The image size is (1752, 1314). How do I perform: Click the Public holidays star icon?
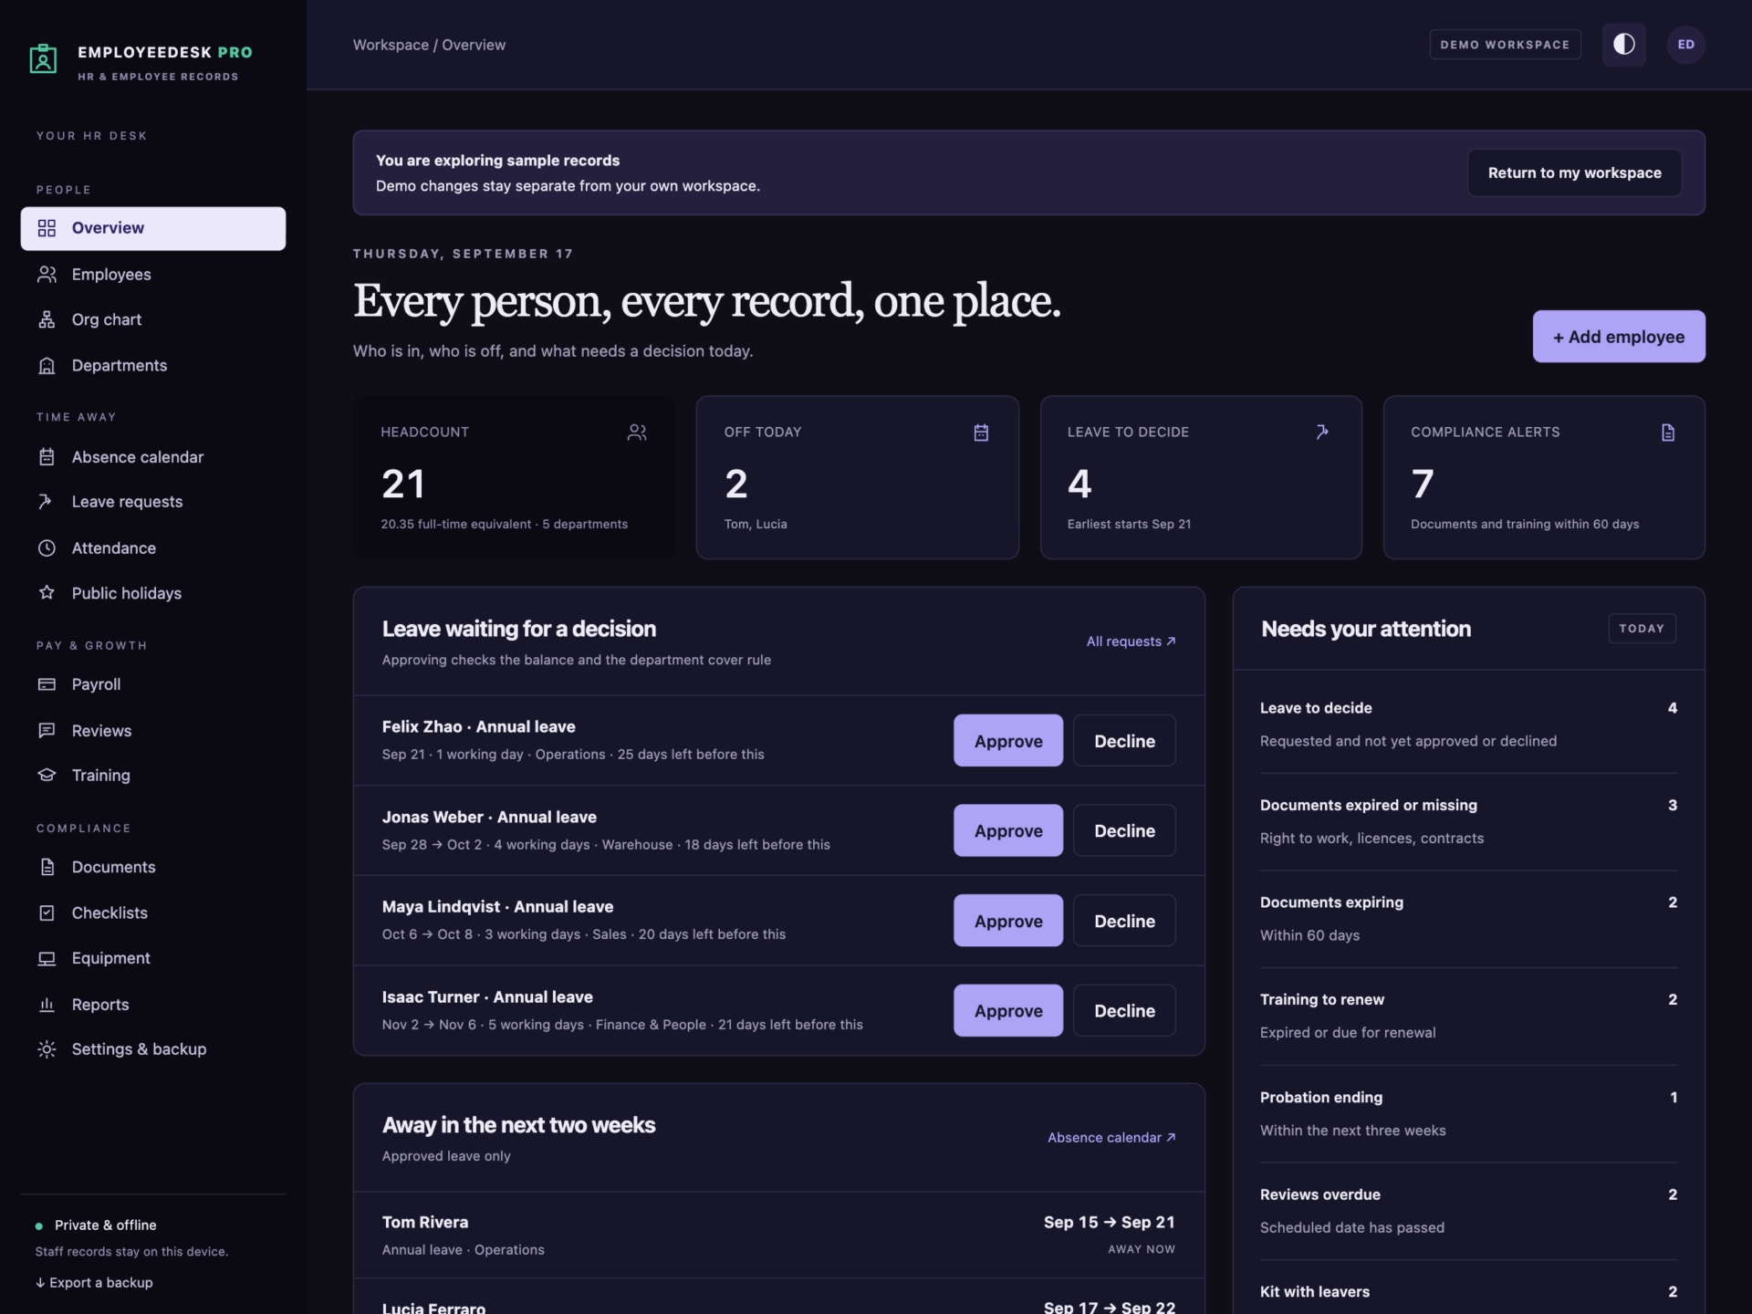47,593
